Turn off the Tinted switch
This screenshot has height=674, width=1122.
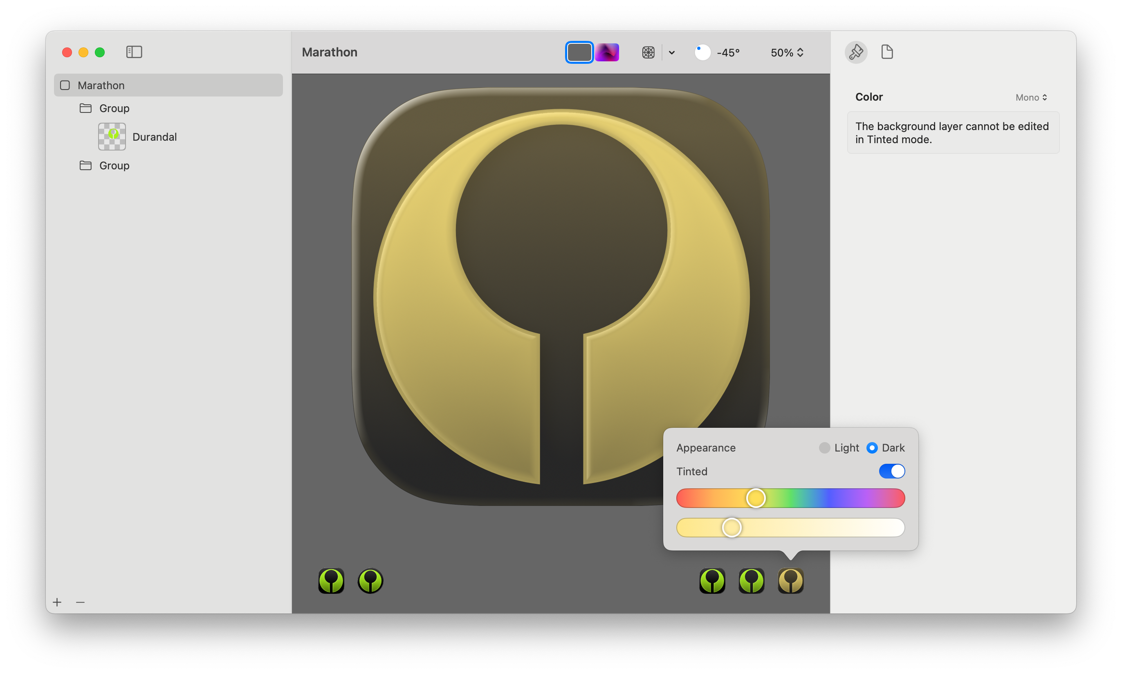(891, 471)
